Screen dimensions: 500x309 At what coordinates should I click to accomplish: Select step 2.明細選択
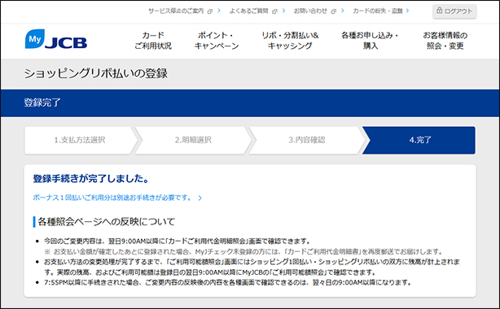(x=193, y=140)
